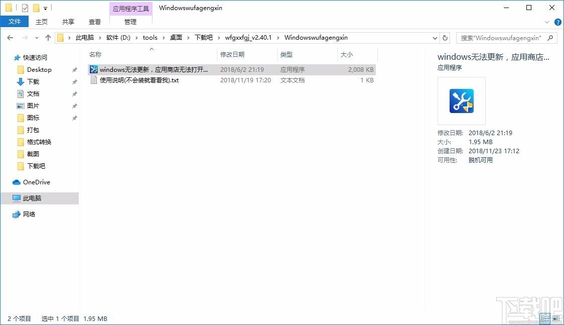The image size is (564, 325).
Task: Switch to large icons view in status bar
Action: pos(556,318)
